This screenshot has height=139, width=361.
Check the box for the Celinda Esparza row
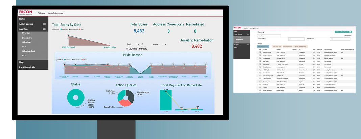click(257, 52)
